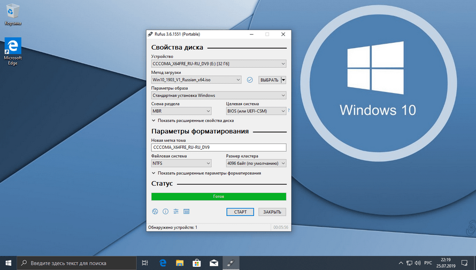Launch Edge from the taskbar
476x270 pixels.
pyautogui.click(x=163, y=263)
